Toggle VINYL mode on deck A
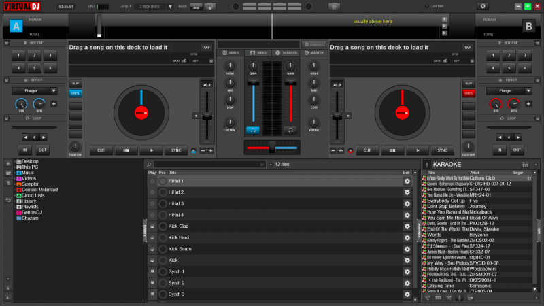 click(75, 93)
